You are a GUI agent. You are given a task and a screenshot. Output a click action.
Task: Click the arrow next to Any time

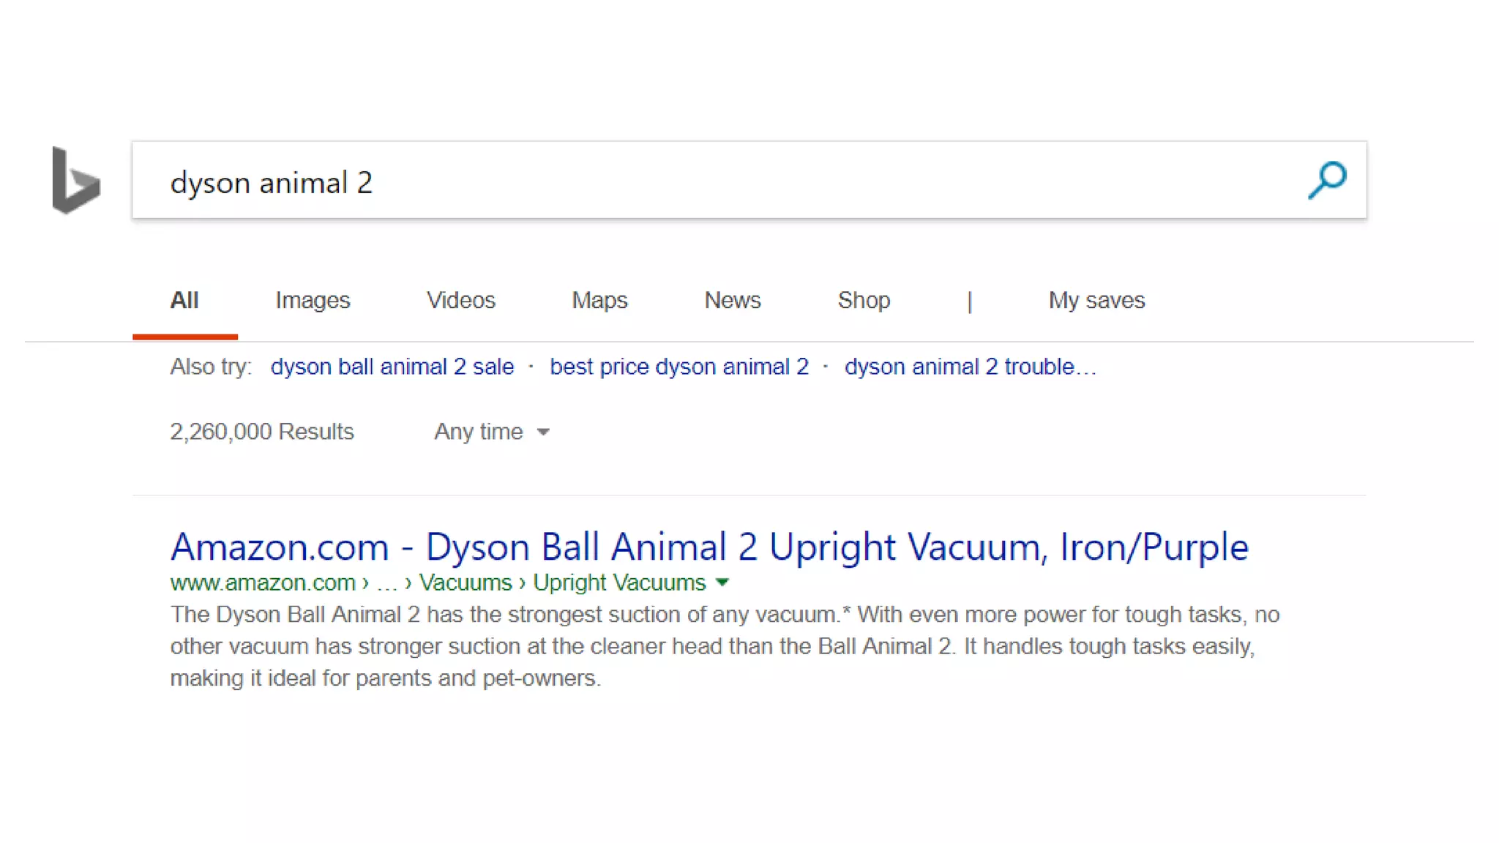coord(543,432)
